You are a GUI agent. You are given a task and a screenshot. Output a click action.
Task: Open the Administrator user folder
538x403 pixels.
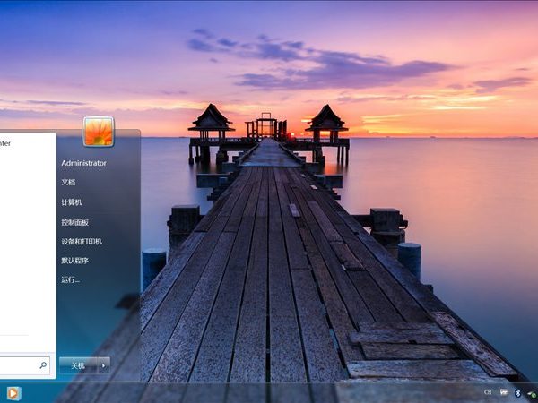click(83, 163)
